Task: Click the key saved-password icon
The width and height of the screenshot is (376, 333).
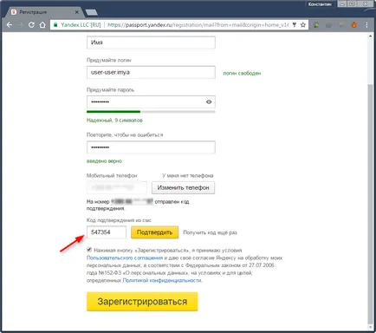Action: pos(295,25)
